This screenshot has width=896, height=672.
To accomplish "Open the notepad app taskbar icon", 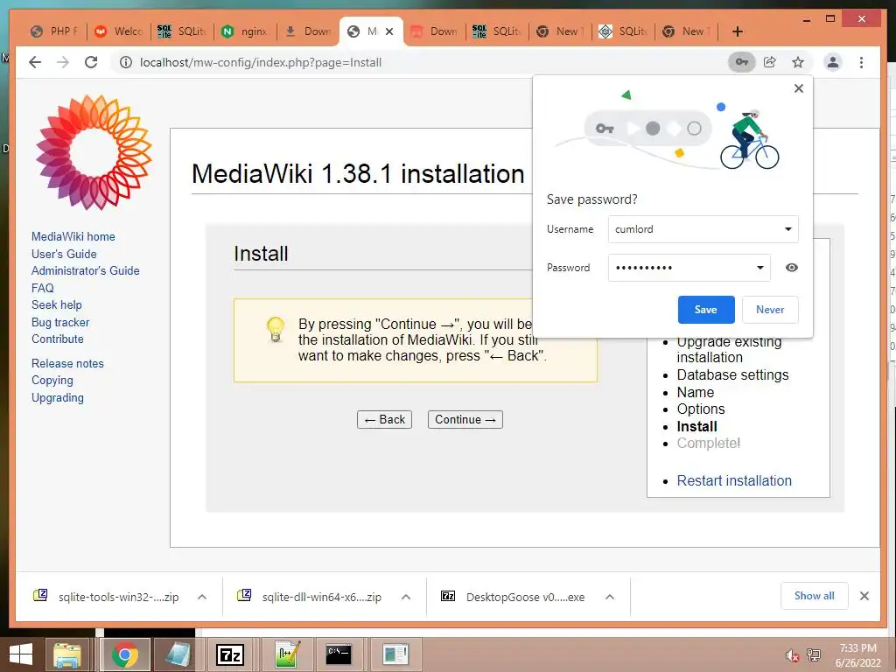I will (x=178, y=654).
